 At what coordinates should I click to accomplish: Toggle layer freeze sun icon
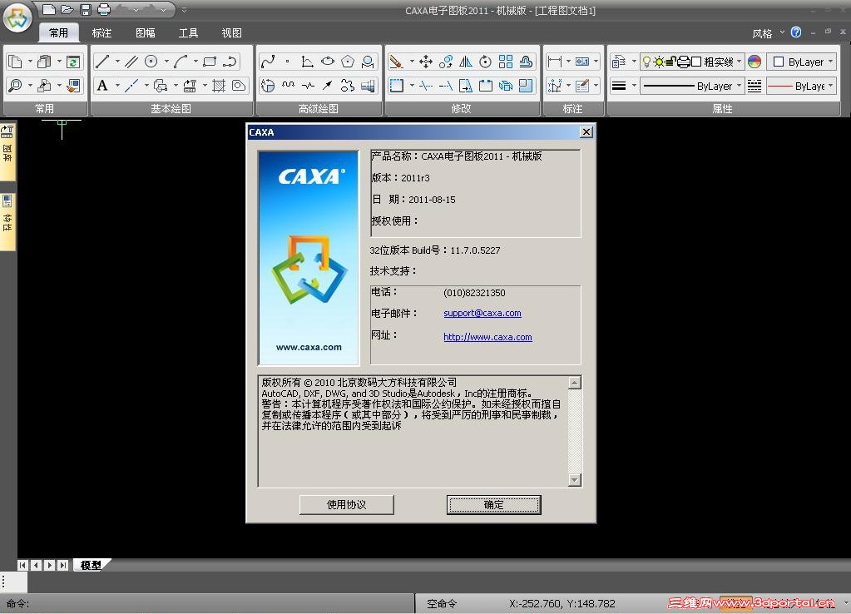click(x=658, y=62)
